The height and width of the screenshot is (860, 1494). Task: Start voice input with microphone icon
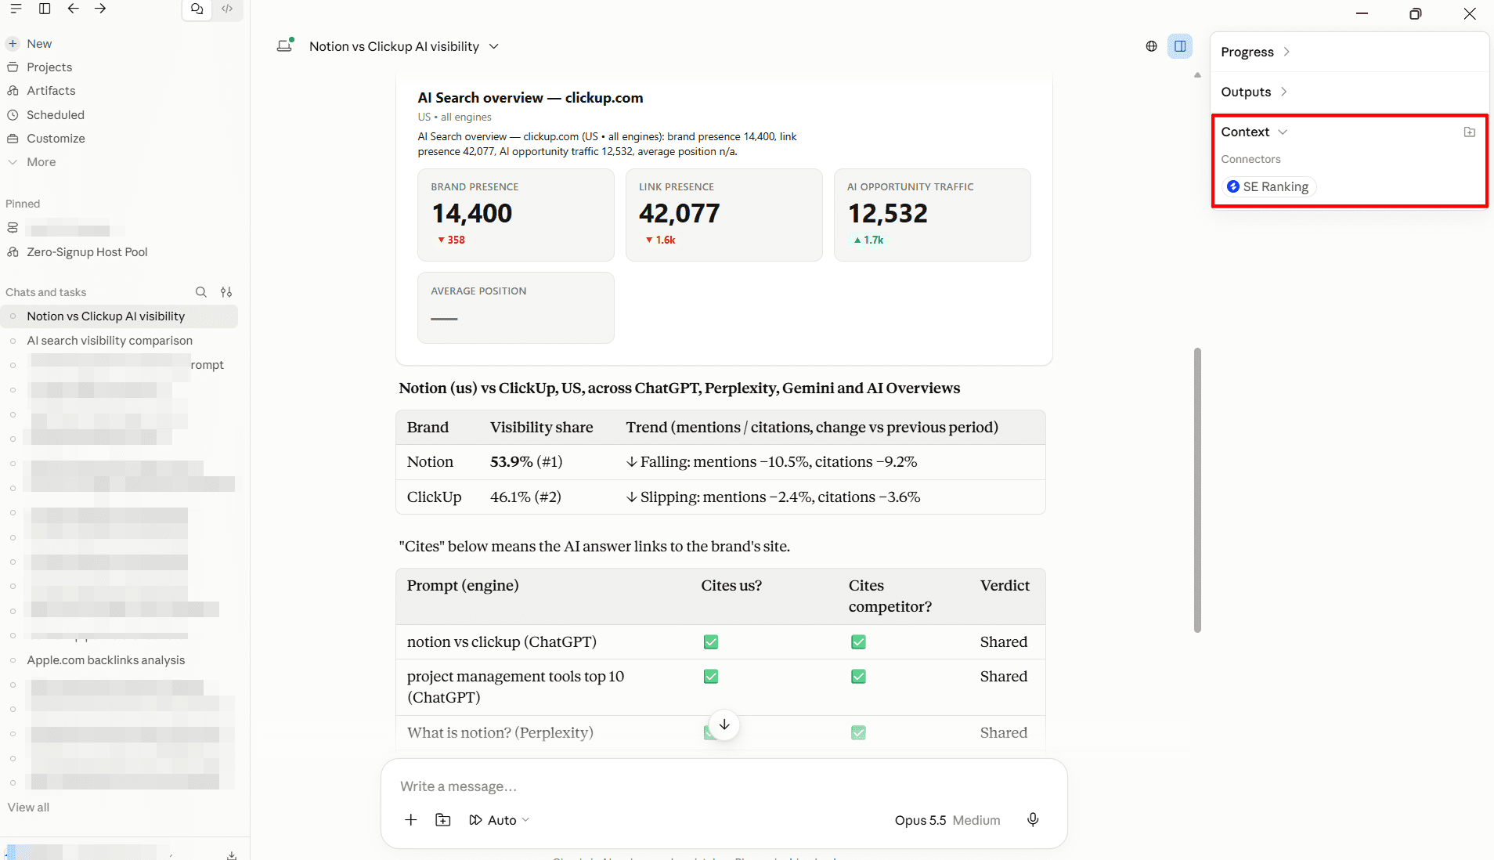tap(1033, 820)
